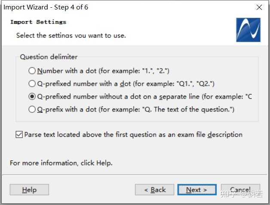Click the "Select the settings you want to use" subtitle
Screen dimensions: 270x205
(71, 35)
